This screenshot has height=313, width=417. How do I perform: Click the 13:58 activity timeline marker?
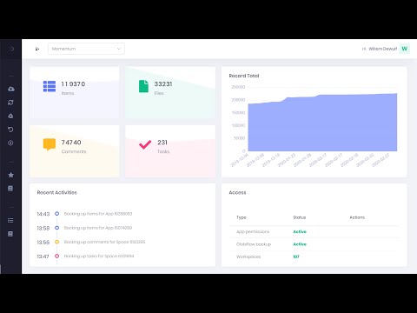(57, 228)
